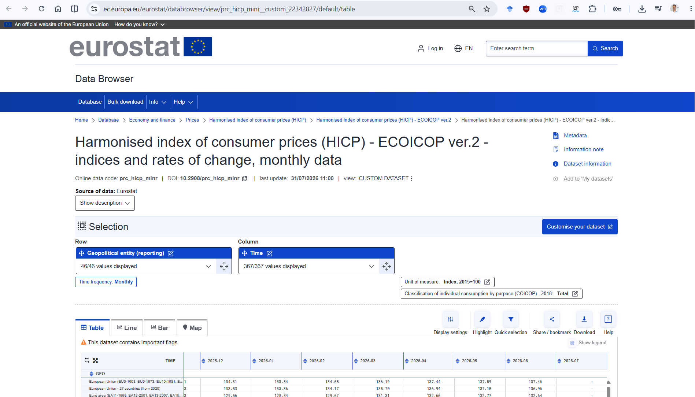Open the browser media control icon

click(658, 9)
